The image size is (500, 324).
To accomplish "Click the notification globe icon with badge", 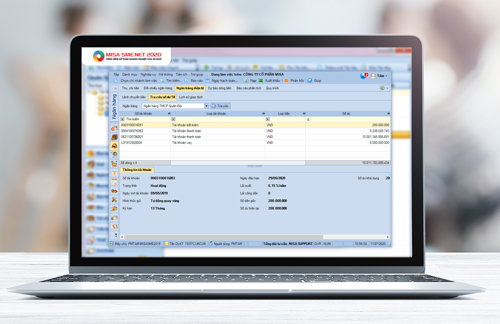I will point(363,76).
